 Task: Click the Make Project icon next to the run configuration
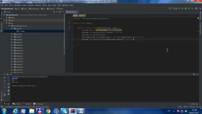click(170, 9)
